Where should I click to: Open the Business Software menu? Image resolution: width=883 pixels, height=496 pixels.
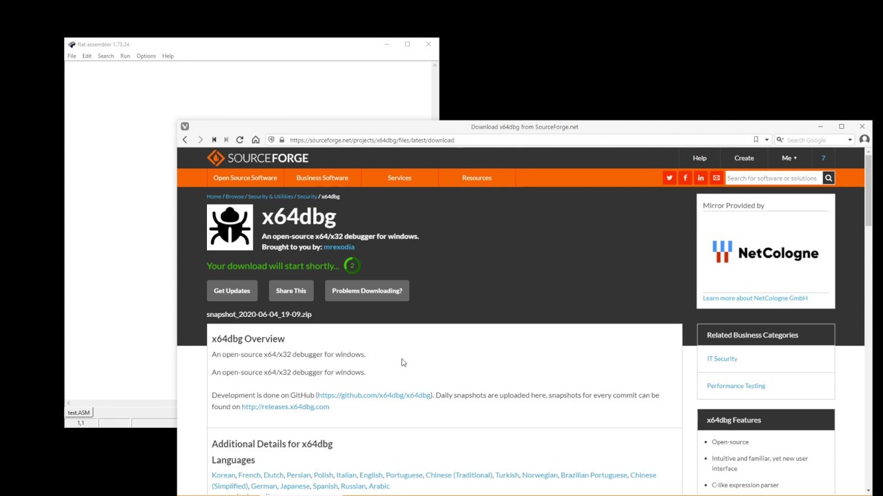tap(322, 178)
